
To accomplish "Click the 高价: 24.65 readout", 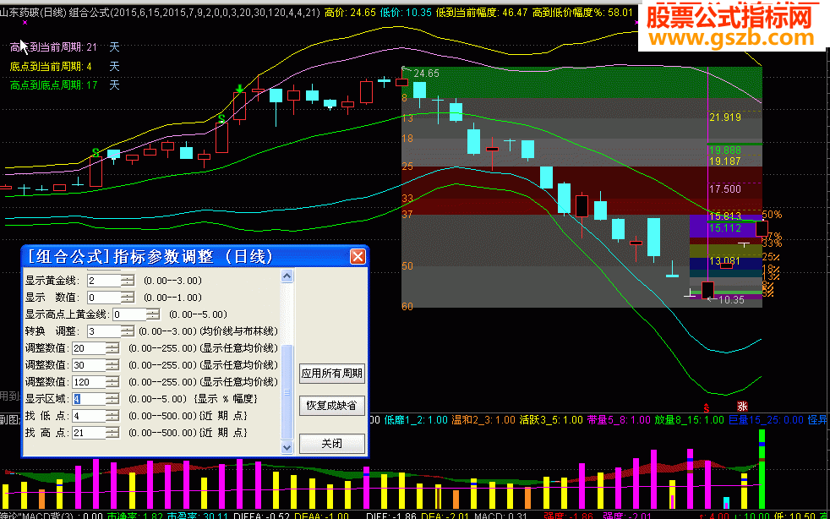I will point(349,12).
